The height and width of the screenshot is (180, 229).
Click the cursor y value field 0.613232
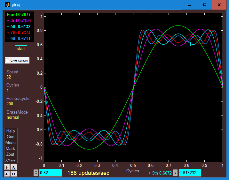190,173
